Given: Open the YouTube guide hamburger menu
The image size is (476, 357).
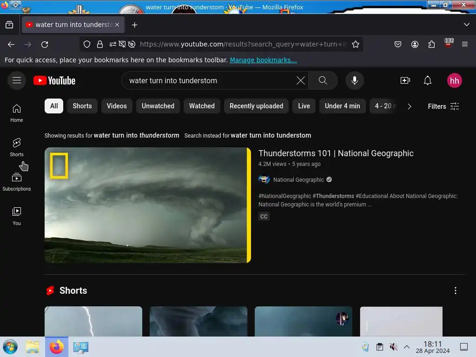Looking at the screenshot, I should click(x=17, y=80).
